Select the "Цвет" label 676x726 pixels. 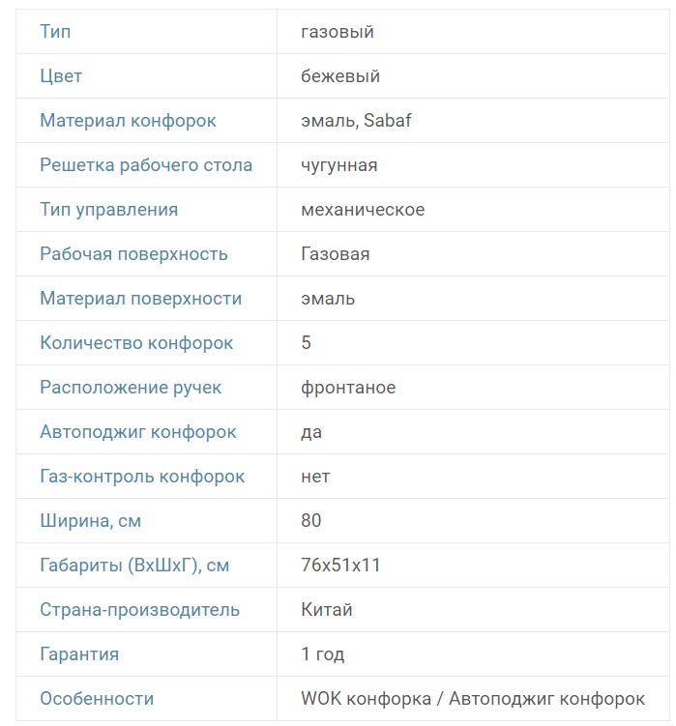pos(61,76)
